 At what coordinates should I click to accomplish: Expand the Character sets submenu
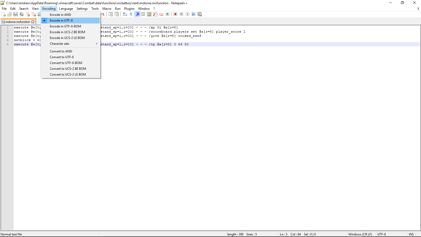(71, 44)
